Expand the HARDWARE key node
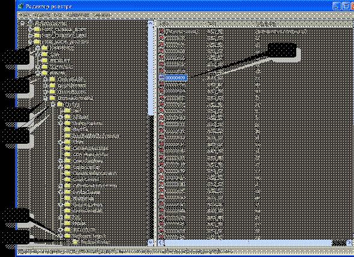 click(x=38, y=48)
